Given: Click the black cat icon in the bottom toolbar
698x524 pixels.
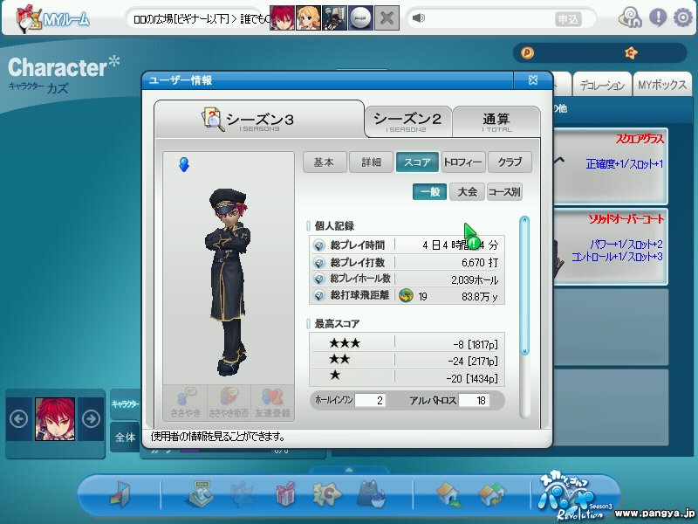Looking at the screenshot, I should tap(373, 493).
